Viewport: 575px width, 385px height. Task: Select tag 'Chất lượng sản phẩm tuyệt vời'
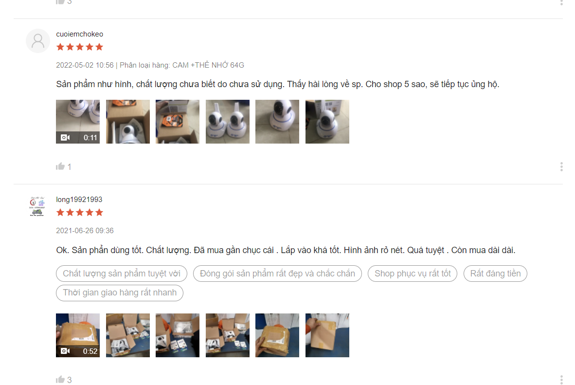[122, 274]
